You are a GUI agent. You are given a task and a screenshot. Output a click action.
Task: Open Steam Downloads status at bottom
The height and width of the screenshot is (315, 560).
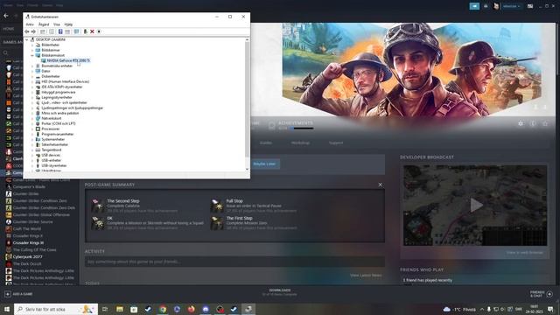point(280,292)
